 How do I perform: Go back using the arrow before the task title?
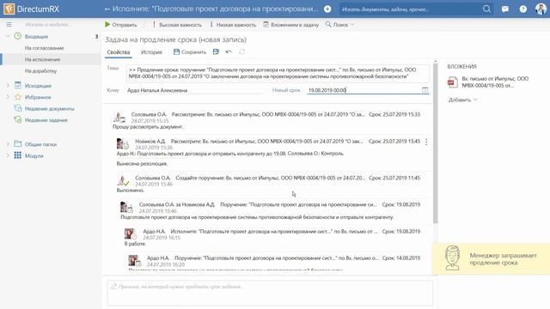point(107,9)
